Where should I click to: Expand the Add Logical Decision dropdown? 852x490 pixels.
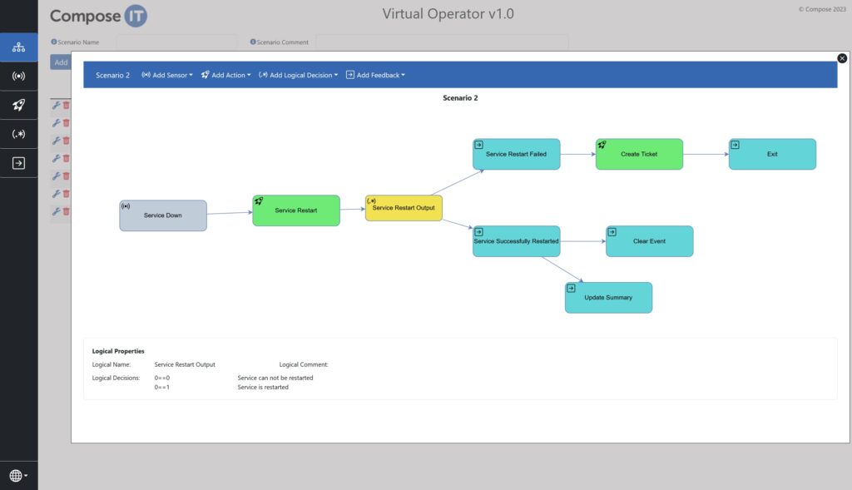298,75
